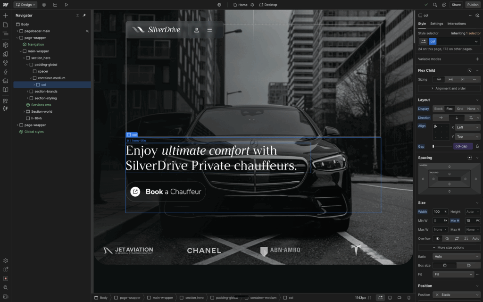Set flex direction to horizontal arrow
483x302 pixels.
tap(441, 117)
